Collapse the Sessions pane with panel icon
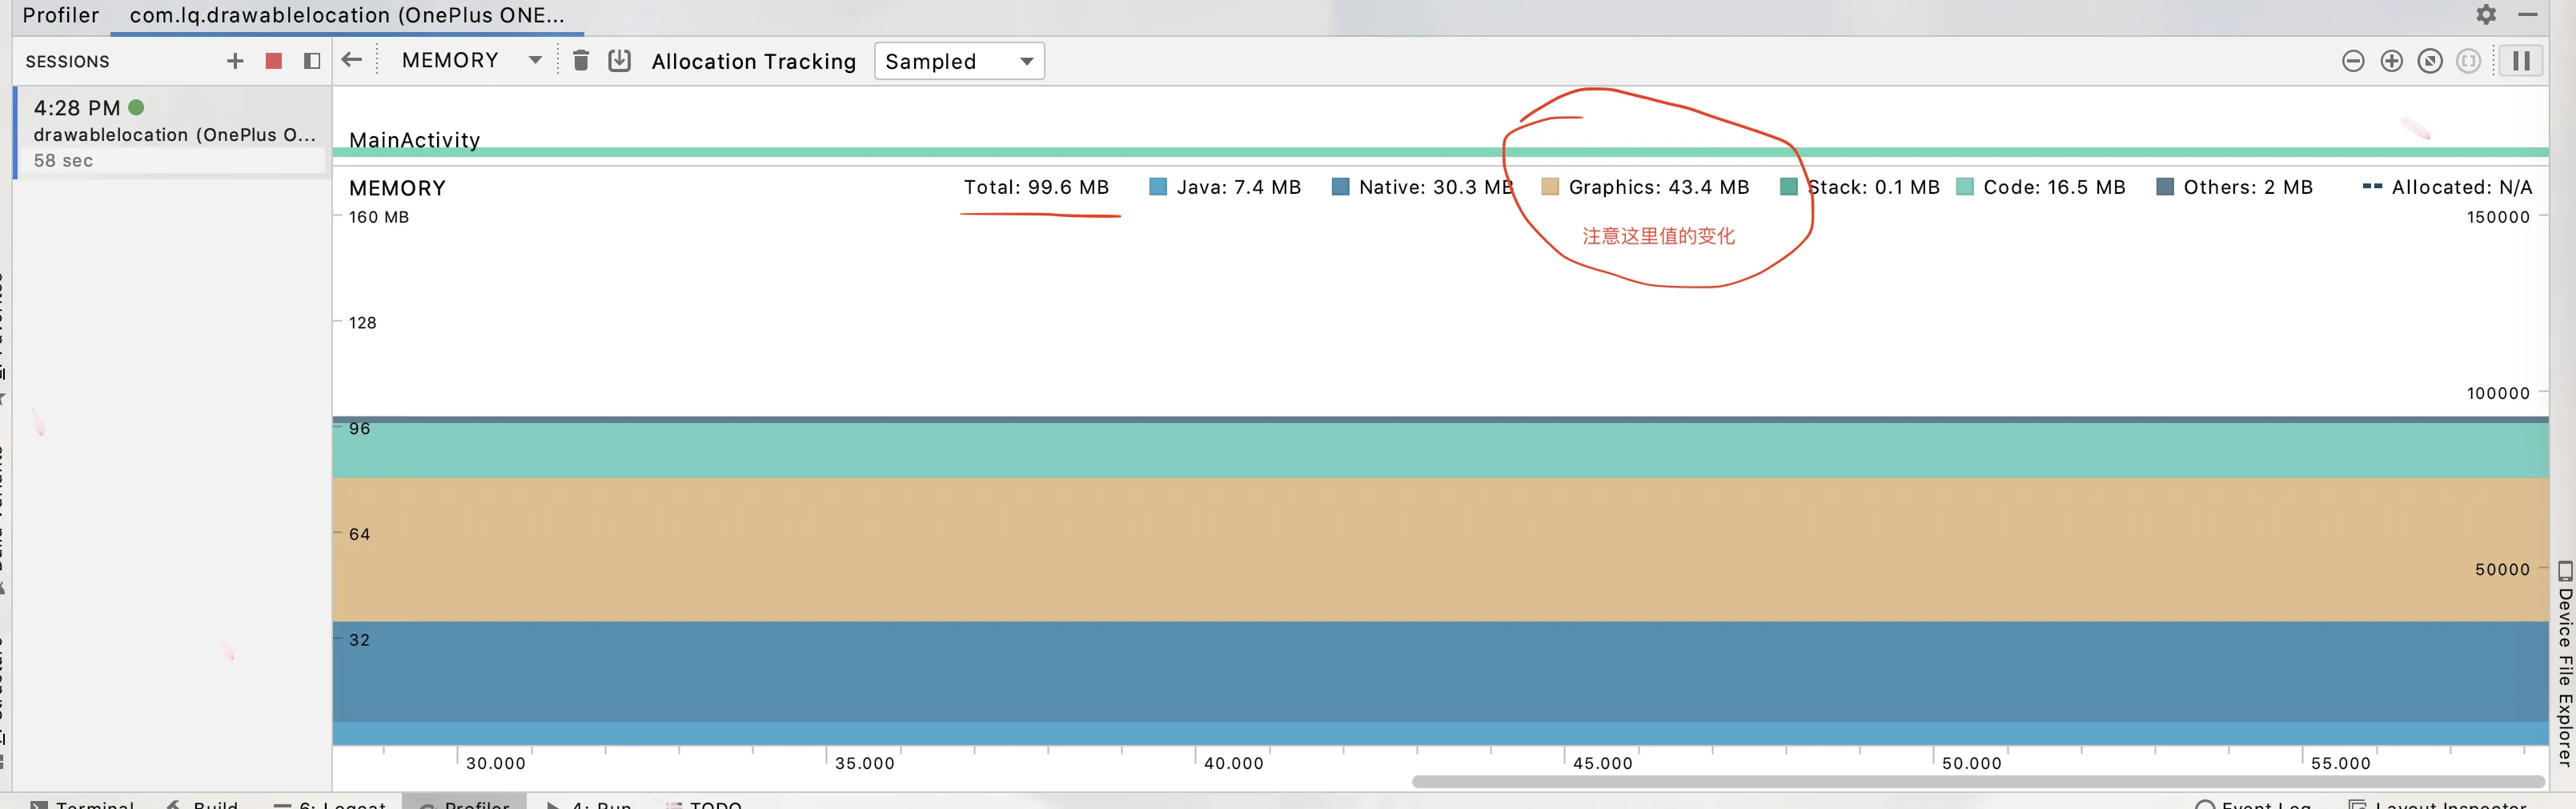Viewport: 2576px width, 809px height. pos(312,61)
